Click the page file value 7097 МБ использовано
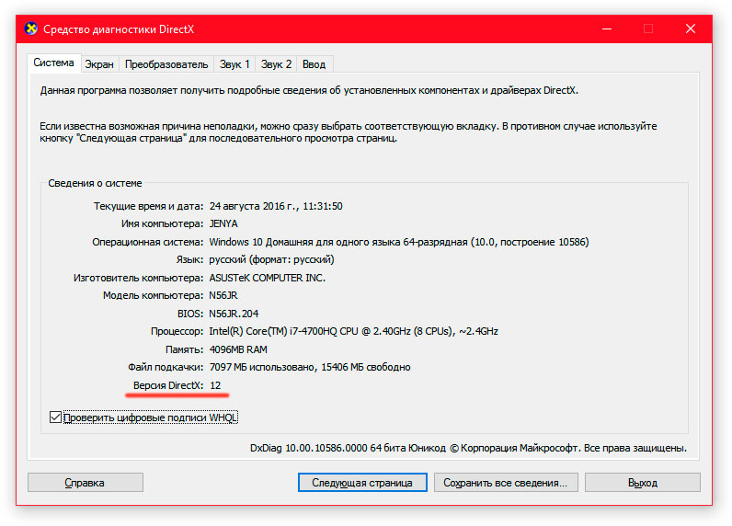Image resolution: width=732 pixels, height=526 pixels. tap(310, 367)
